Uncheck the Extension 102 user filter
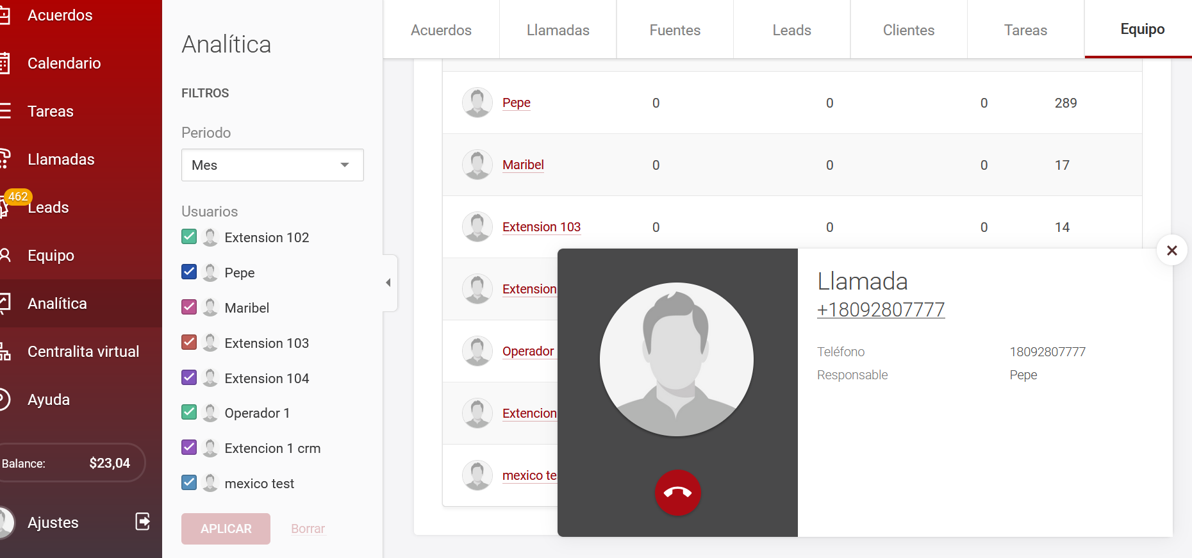This screenshot has height=558, width=1192. click(189, 237)
